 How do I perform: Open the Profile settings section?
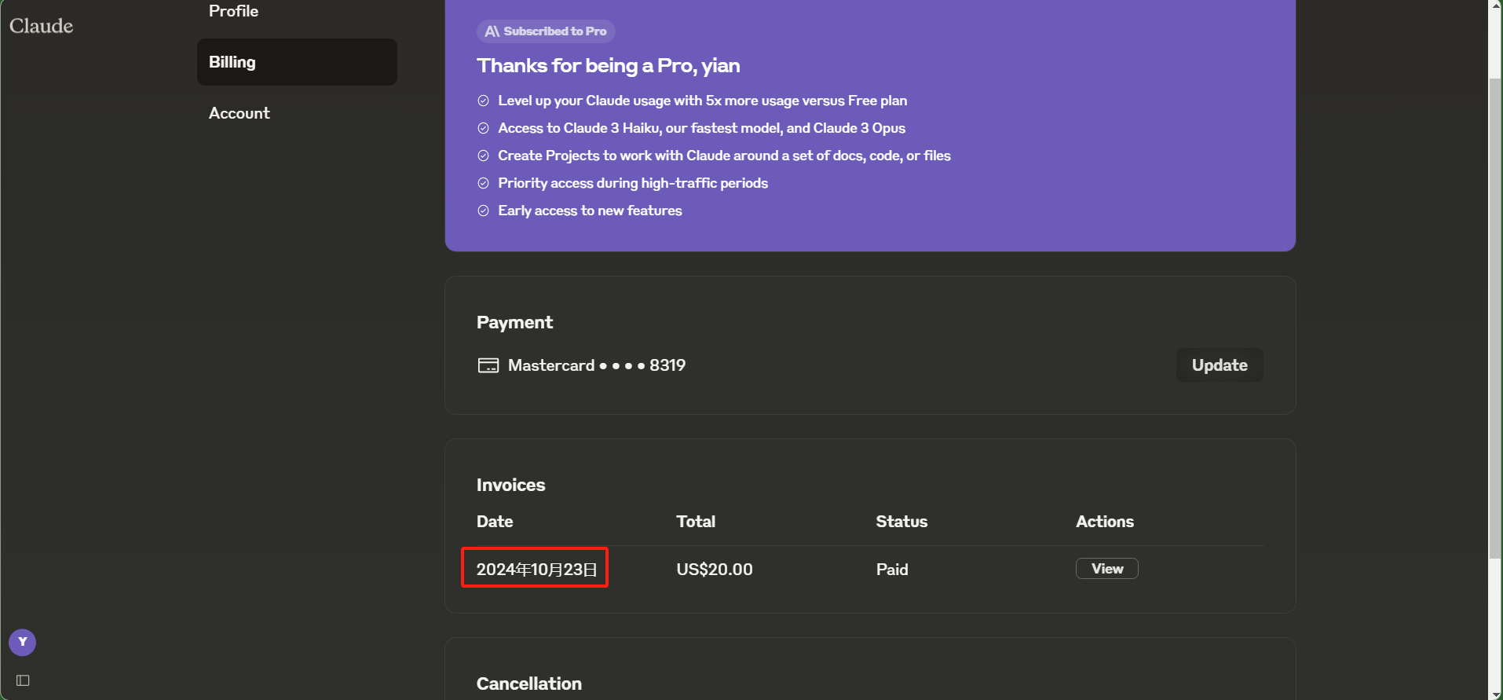(x=233, y=11)
